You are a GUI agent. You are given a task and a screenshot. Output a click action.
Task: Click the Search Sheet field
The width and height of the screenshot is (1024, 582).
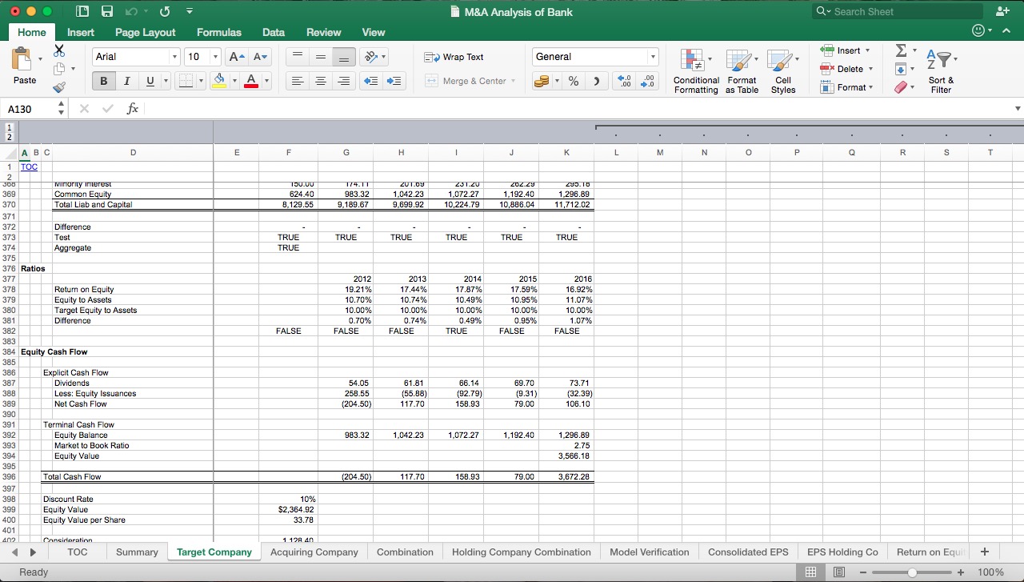tap(894, 11)
